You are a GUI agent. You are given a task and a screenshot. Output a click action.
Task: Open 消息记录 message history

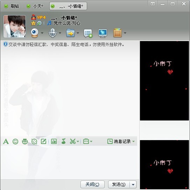pyautogui.click(x=119, y=142)
